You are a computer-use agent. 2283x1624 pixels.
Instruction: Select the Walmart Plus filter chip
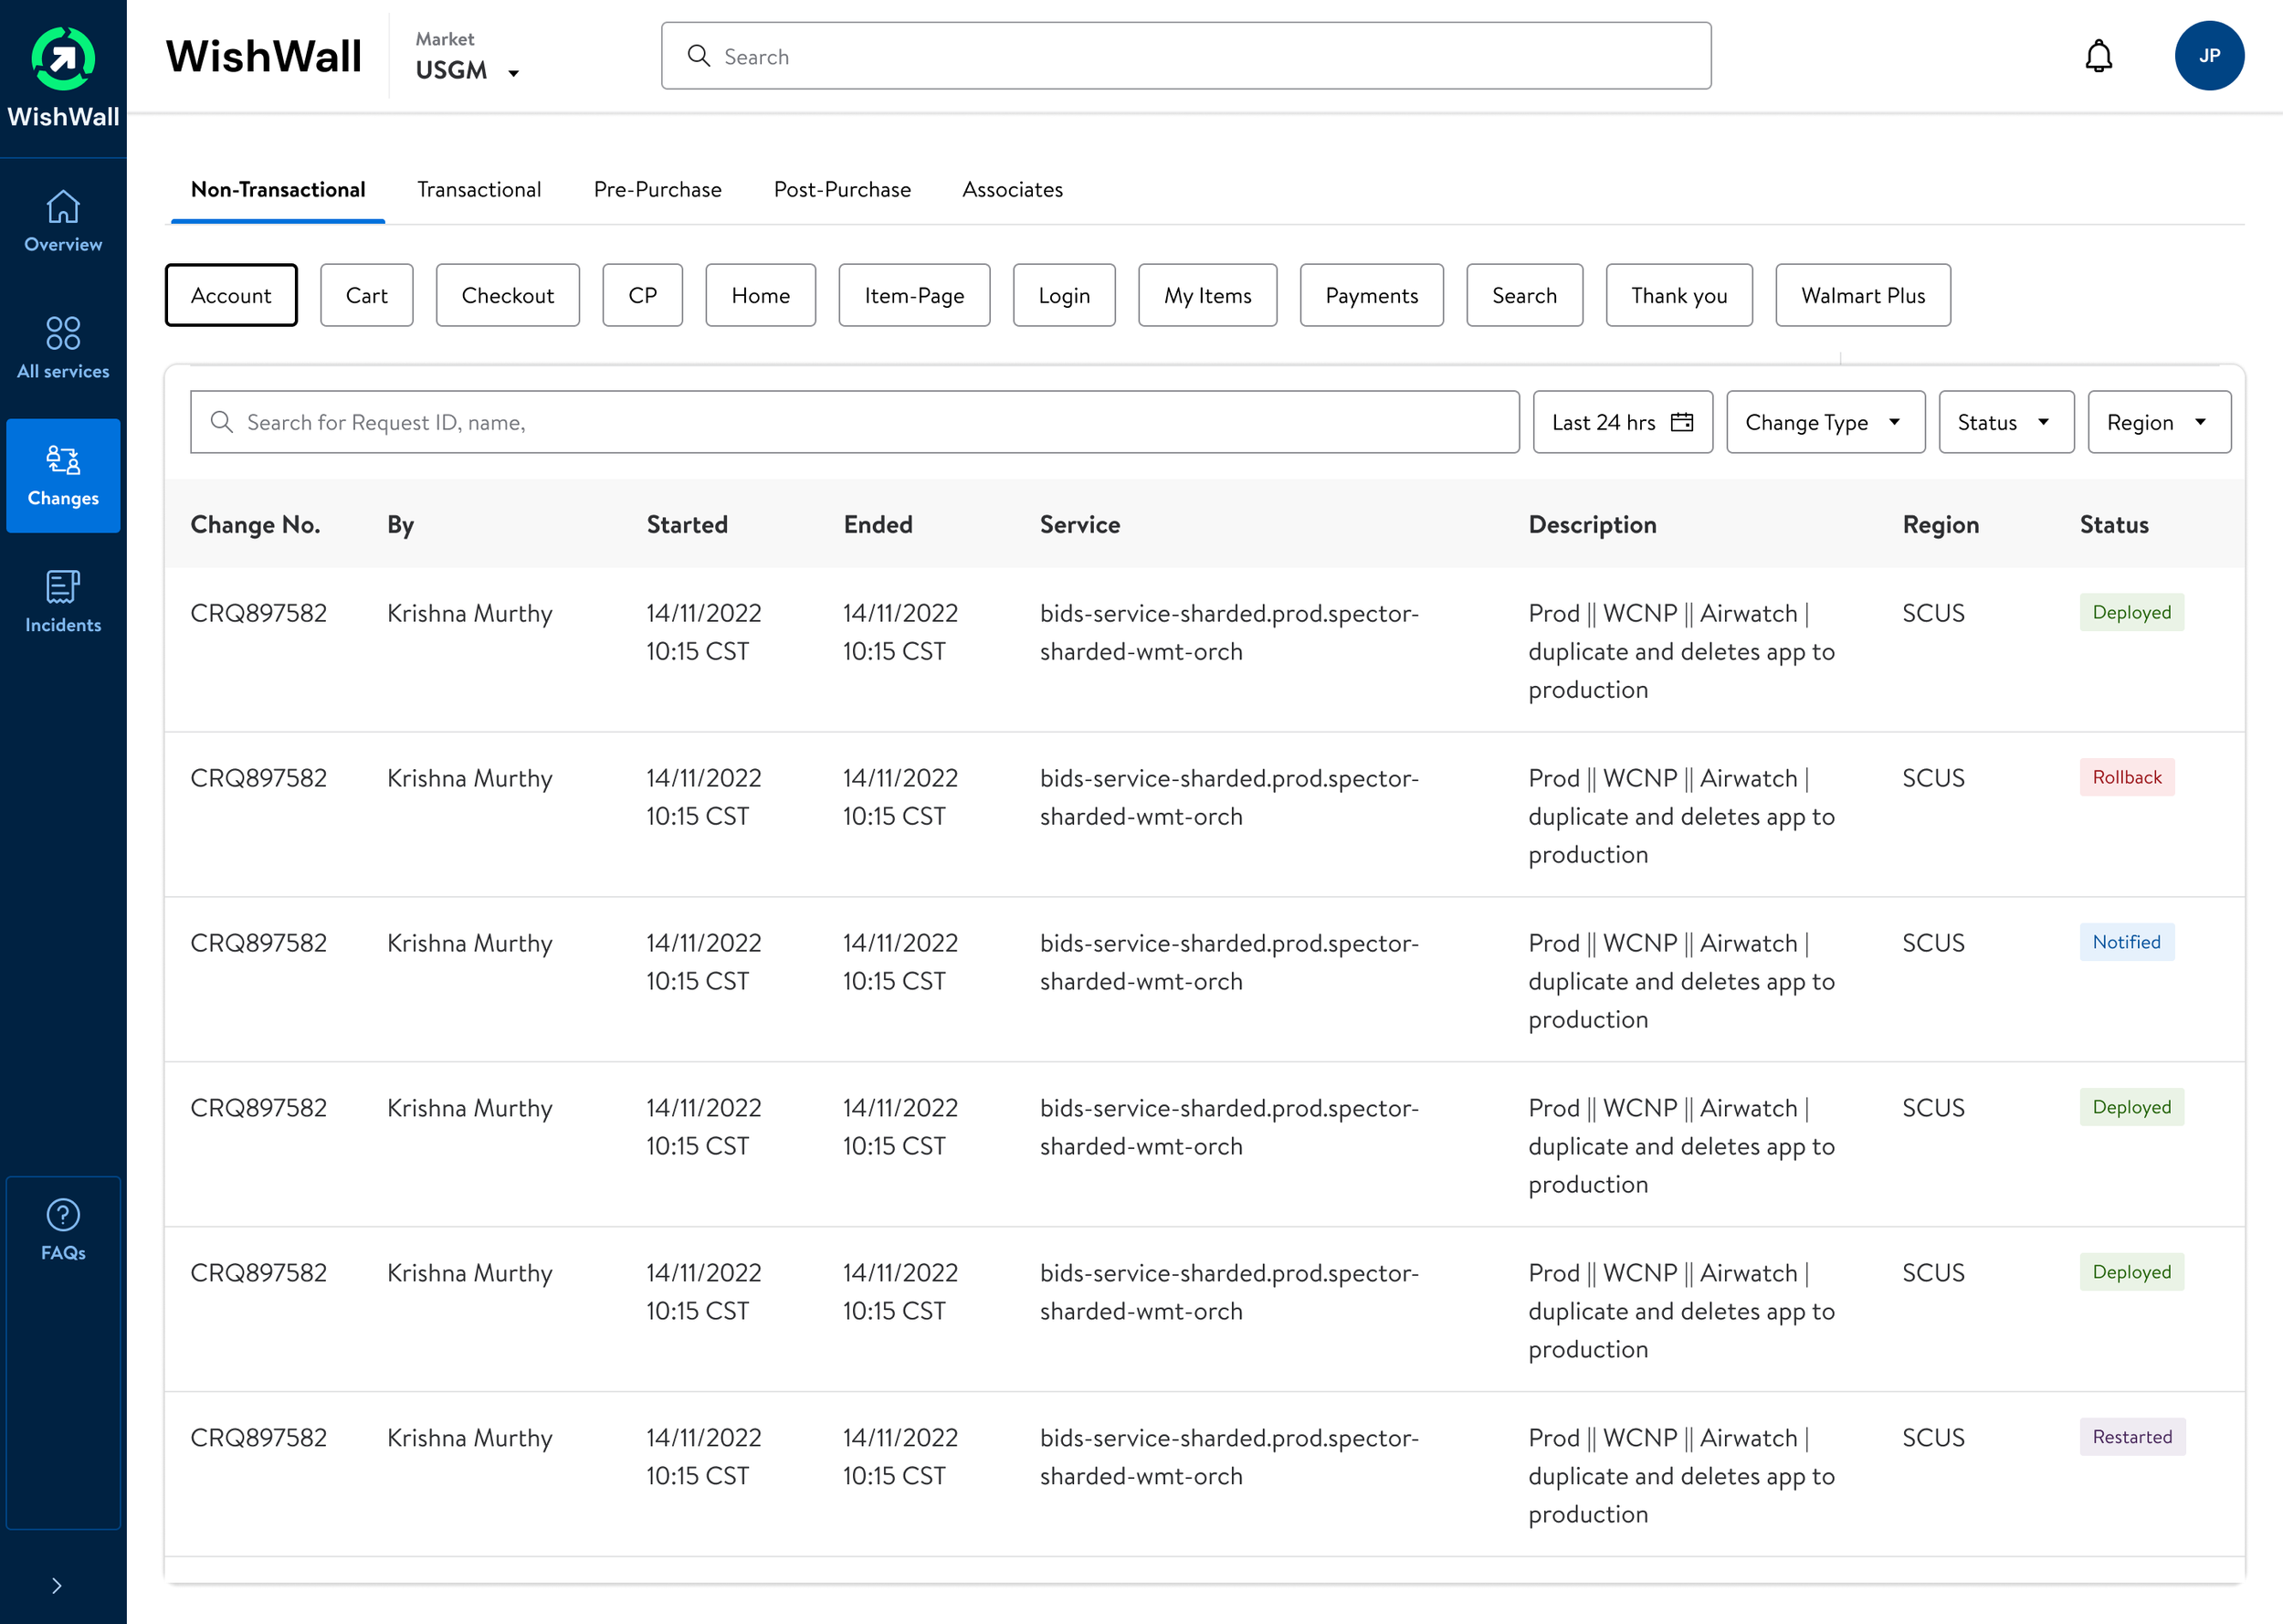pos(1862,295)
